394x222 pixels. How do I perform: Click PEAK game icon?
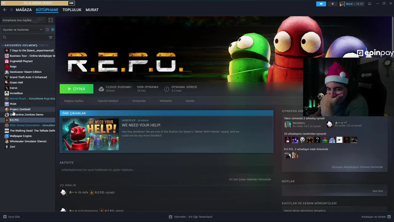point(7,104)
